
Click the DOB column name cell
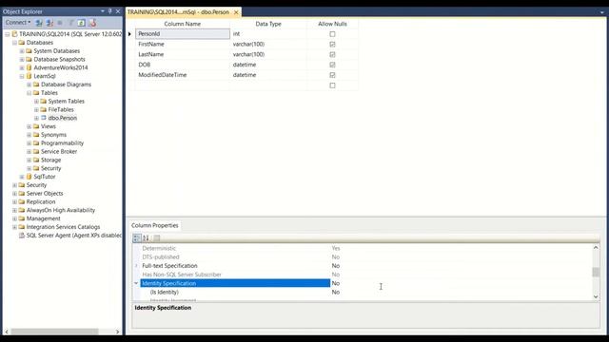183,65
